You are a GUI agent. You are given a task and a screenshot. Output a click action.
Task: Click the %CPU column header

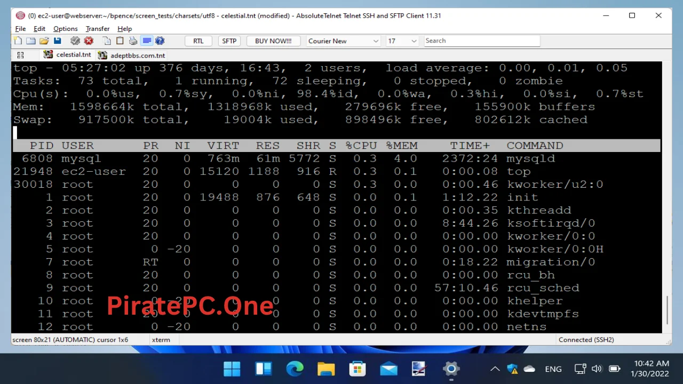361,146
